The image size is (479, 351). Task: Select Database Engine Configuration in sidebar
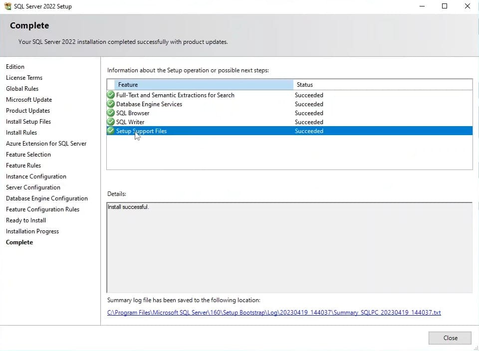(x=47, y=198)
